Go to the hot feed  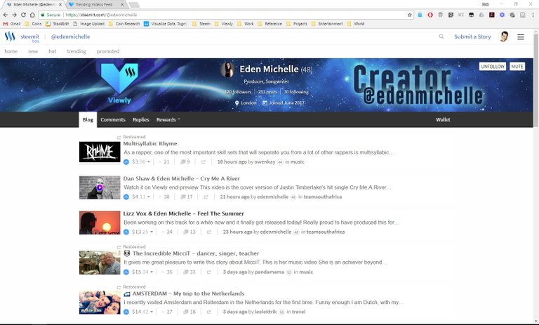(x=52, y=51)
